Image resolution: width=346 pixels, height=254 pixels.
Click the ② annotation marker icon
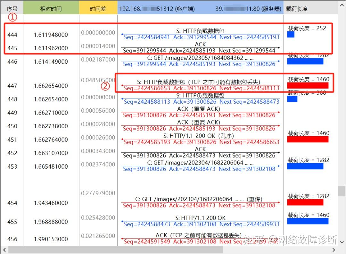pos(105,86)
